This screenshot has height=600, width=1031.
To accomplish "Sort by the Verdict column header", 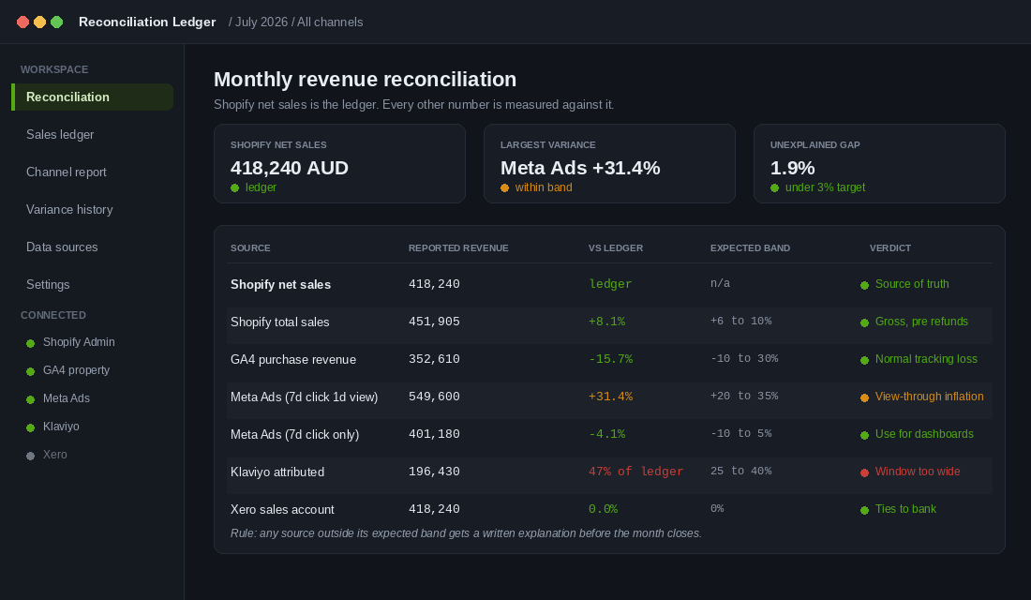I will tap(890, 248).
